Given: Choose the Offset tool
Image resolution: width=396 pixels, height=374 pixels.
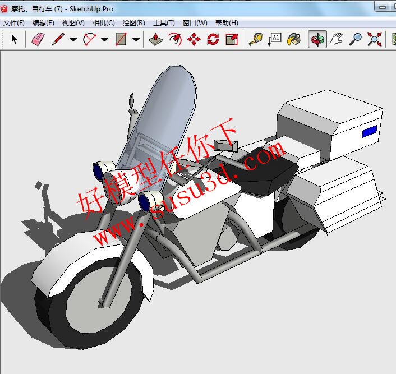Looking at the screenshot, I should click(175, 39).
